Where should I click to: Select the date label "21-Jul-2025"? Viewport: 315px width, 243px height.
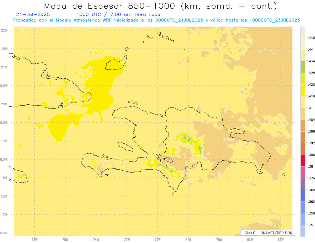click(x=33, y=15)
